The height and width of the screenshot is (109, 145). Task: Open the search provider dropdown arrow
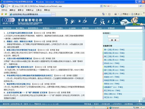[143, 6]
